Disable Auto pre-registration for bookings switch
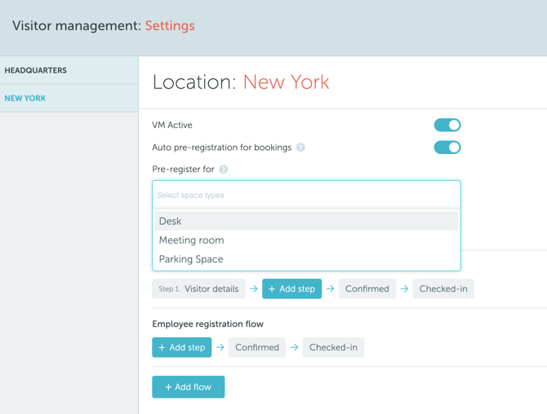Image resolution: width=547 pixels, height=414 pixels. tap(447, 148)
